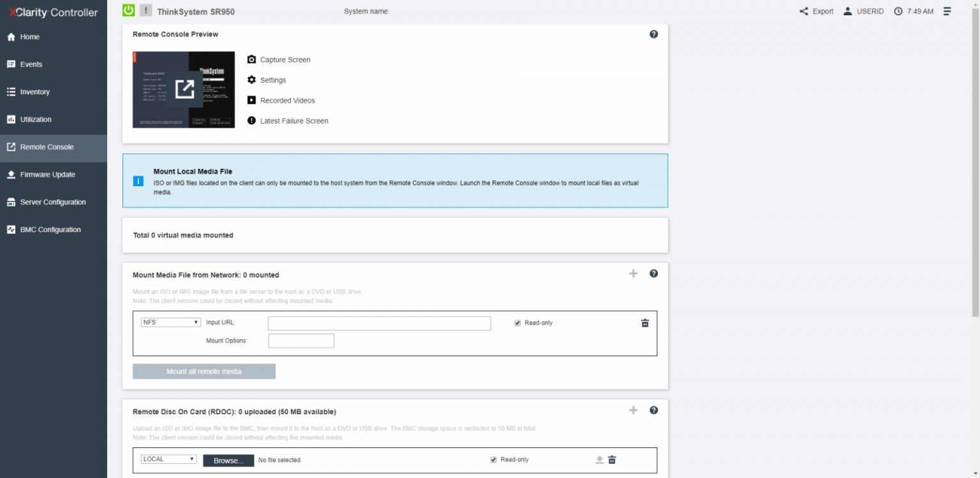Toggle Read-only checkbox for network media
Viewport: 980px width, 478px height.
point(517,323)
